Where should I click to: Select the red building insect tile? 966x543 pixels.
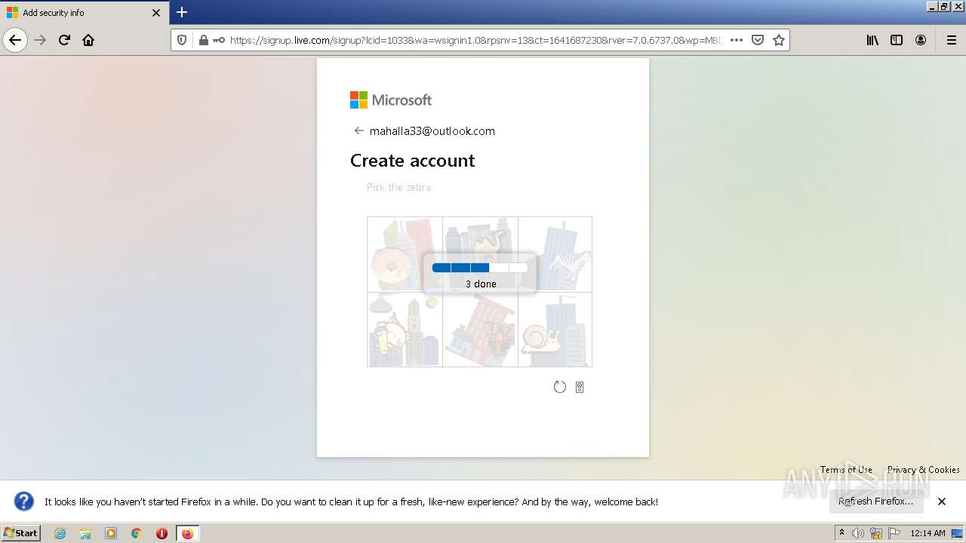pyautogui.click(x=480, y=330)
